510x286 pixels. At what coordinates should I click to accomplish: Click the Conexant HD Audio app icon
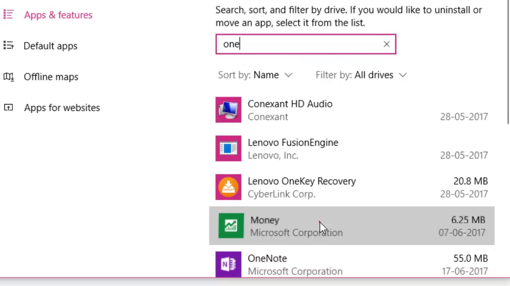(x=228, y=110)
